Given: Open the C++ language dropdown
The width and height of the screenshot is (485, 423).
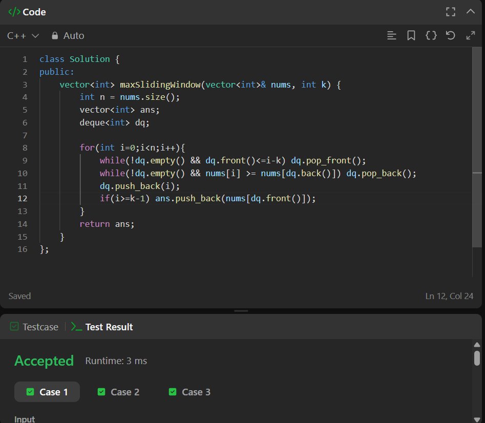Looking at the screenshot, I should coord(23,36).
